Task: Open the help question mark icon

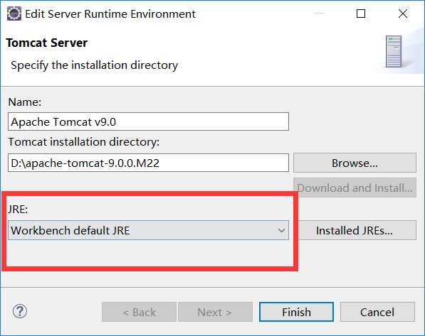Action: (20, 311)
